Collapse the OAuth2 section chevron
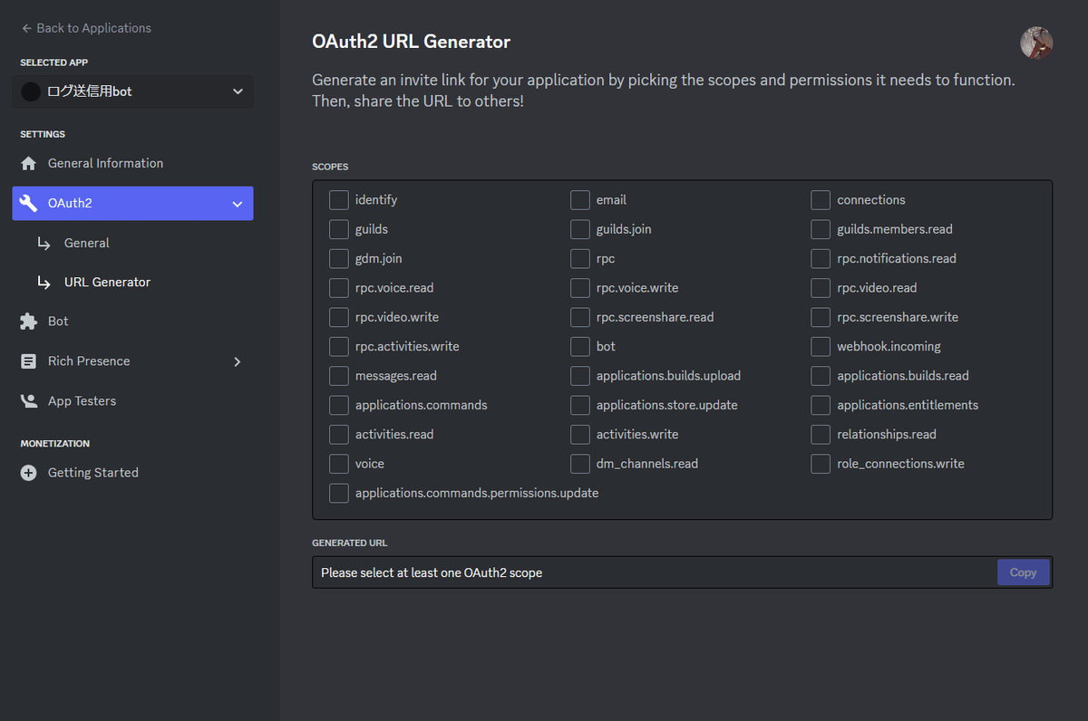Screen dimensions: 1088x721 [237, 203]
